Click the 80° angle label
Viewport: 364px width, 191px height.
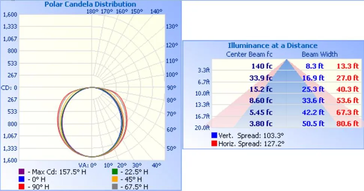[171, 101]
